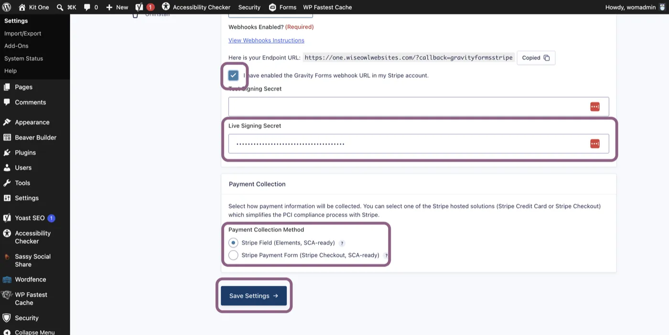Screen dimensions: 669x335
Task: Click the Settings icon in lower sidebar
Action: (x=7, y=198)
